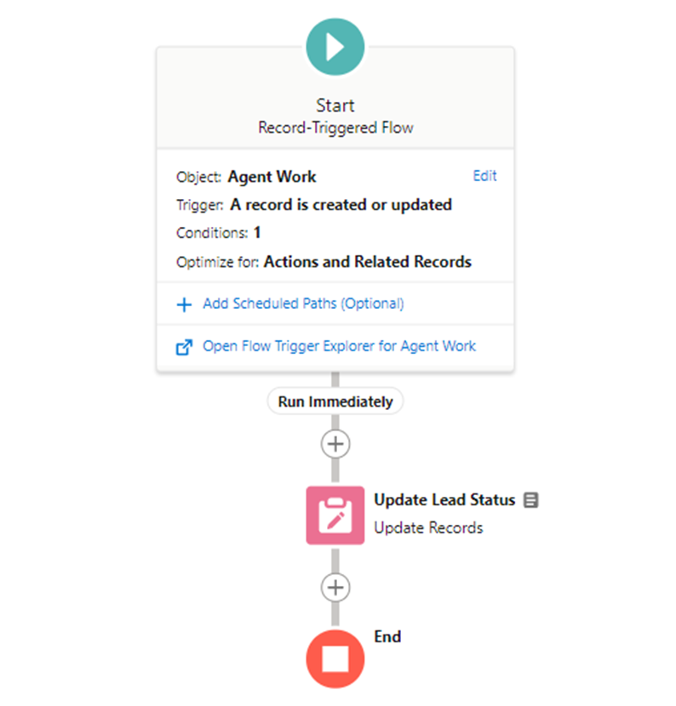Click the pink Update Records element icon
676x706 pixels.
[x=335, y=515]
